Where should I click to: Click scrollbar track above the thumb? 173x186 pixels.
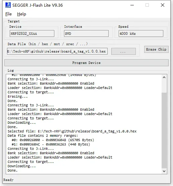(164, 86)
